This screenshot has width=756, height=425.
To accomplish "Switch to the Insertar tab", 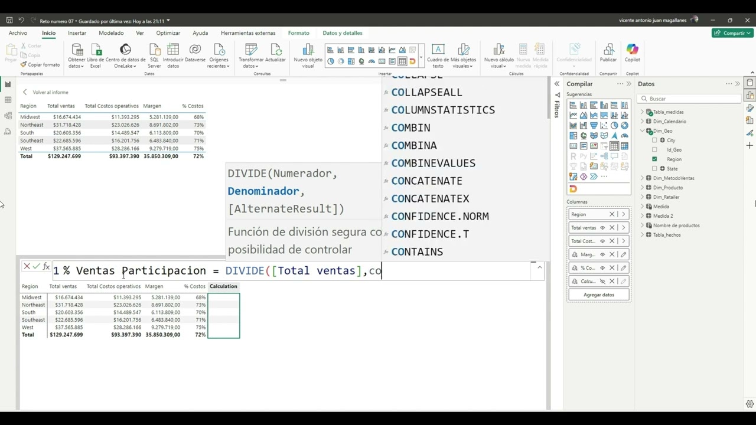I will [x=77, y=33].
